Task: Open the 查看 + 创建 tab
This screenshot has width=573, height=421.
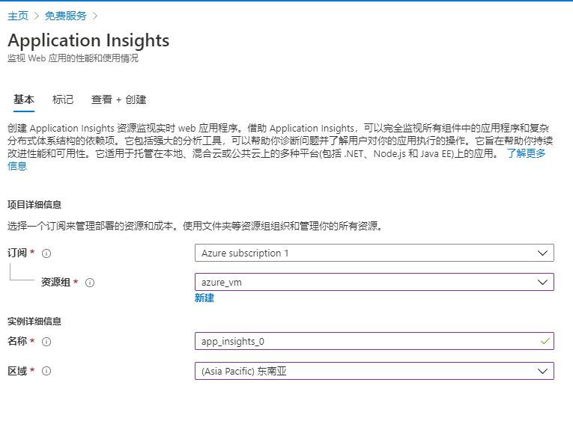Action: pyautogui.click(x=119, y=99)
